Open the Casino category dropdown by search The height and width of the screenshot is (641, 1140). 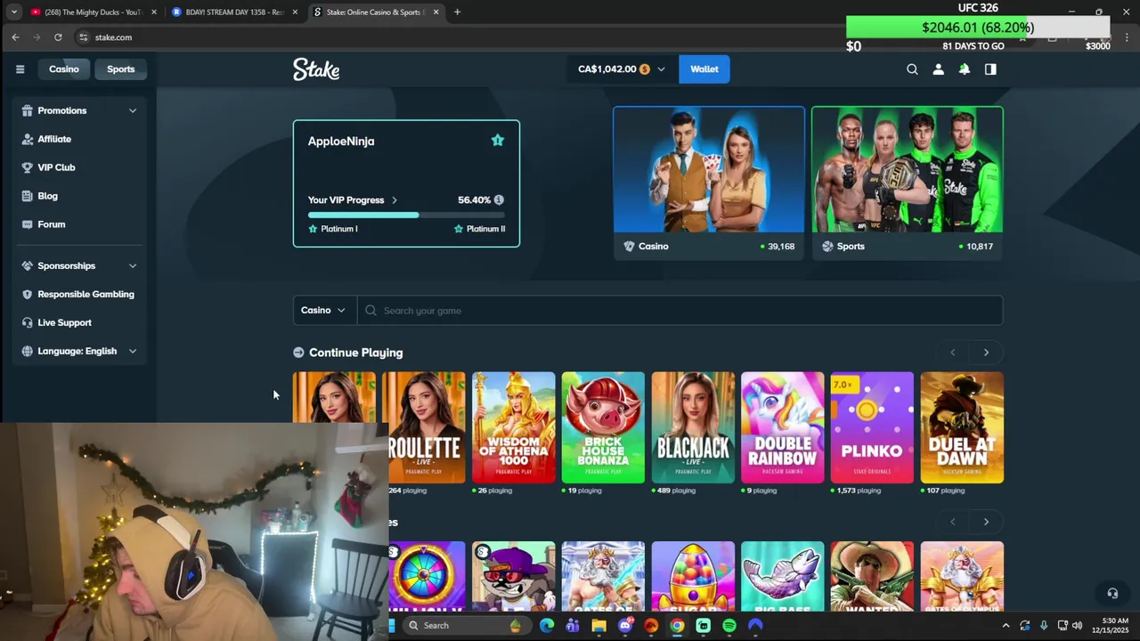point(324,311)
